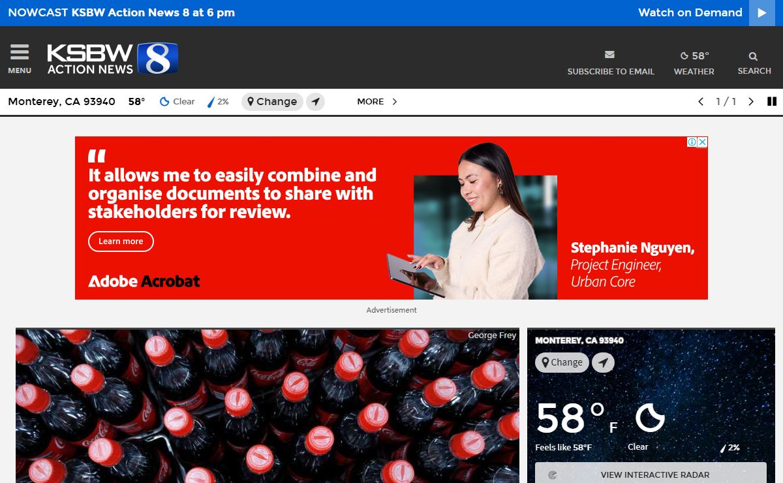
Task: Click the 2% precipitation in weather widget
Action: (729, 448)
